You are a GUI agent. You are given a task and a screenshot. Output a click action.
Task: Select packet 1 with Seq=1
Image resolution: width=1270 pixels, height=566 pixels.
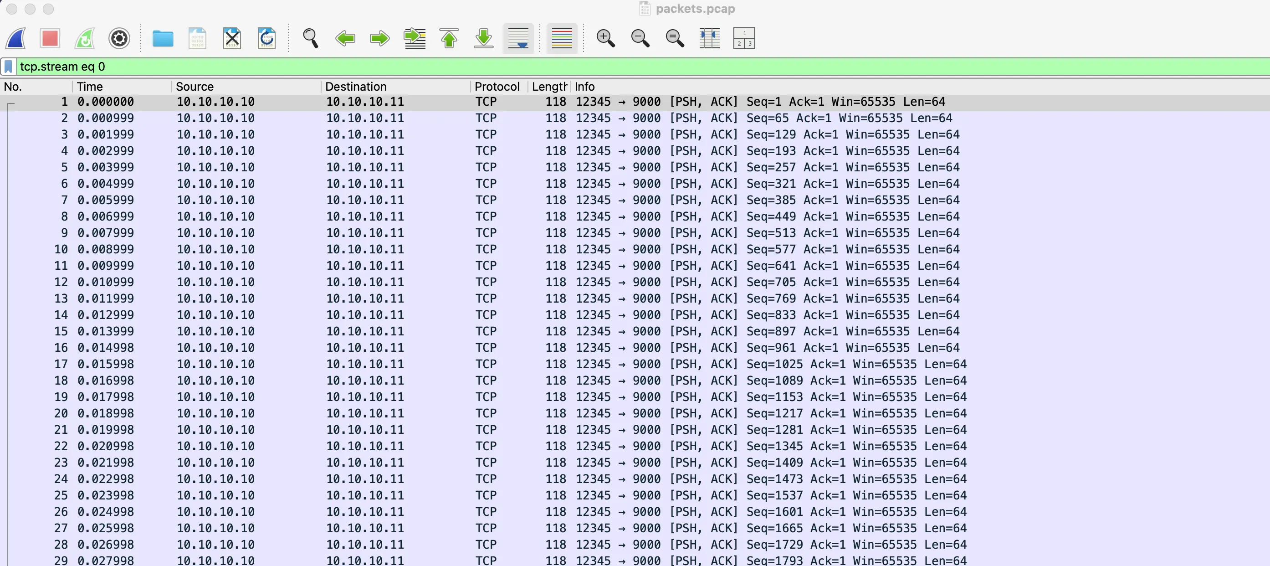(x=635, y=102)
